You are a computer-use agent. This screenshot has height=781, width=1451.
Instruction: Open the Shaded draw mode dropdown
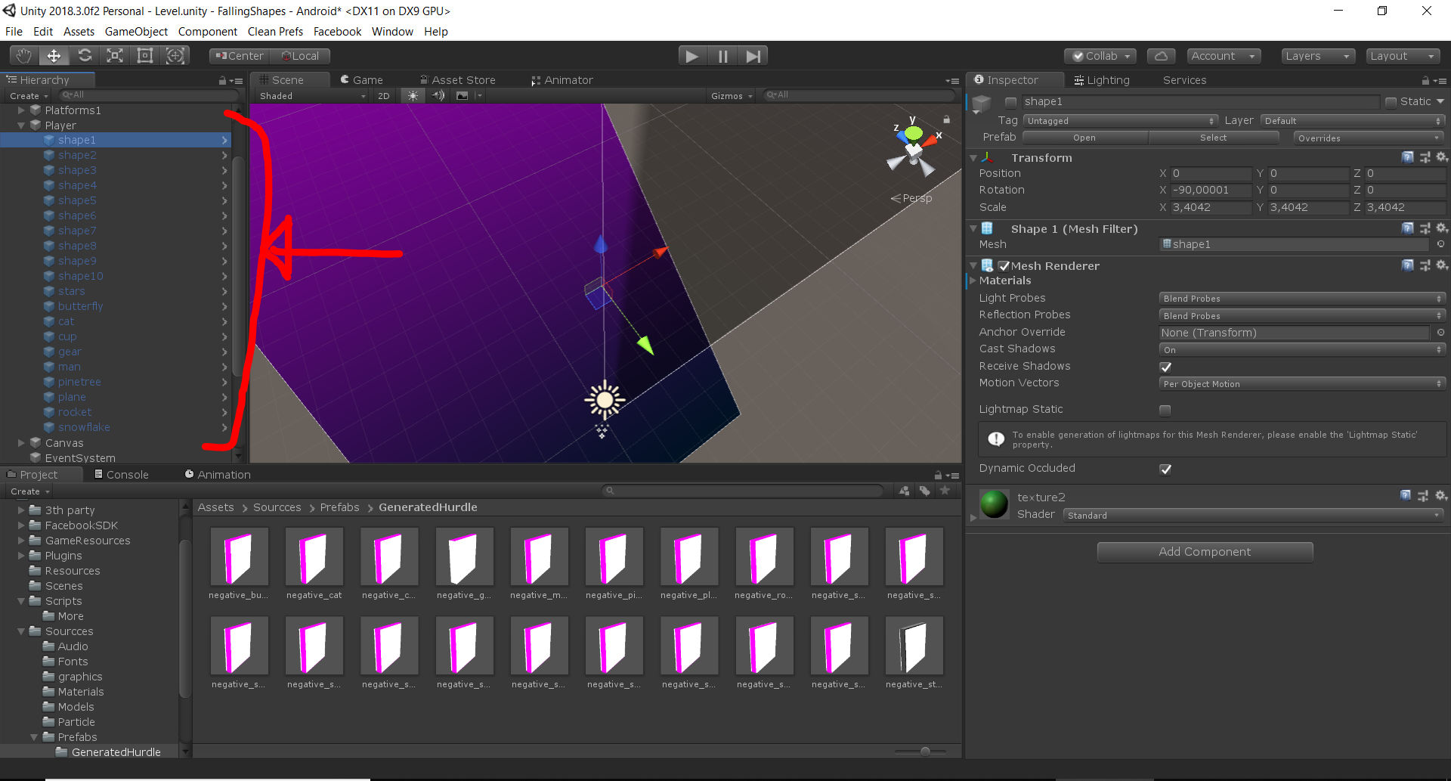310,95
